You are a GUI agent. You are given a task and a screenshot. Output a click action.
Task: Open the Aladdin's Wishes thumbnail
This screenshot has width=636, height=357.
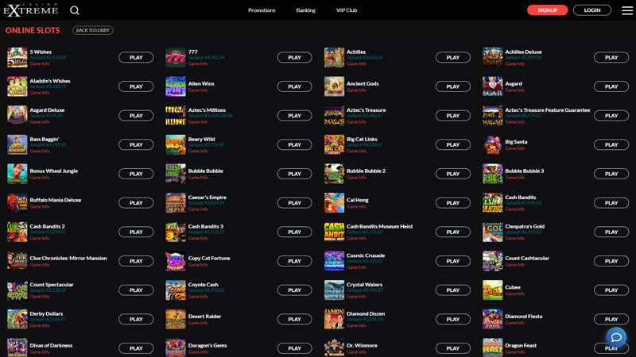point(17,86)
